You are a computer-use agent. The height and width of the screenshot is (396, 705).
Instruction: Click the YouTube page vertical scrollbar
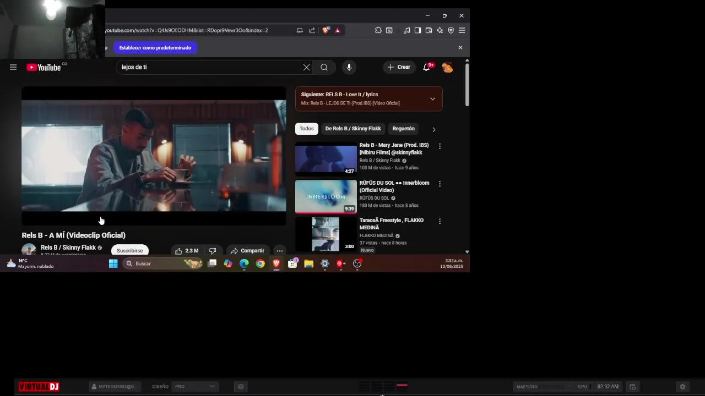467,84
